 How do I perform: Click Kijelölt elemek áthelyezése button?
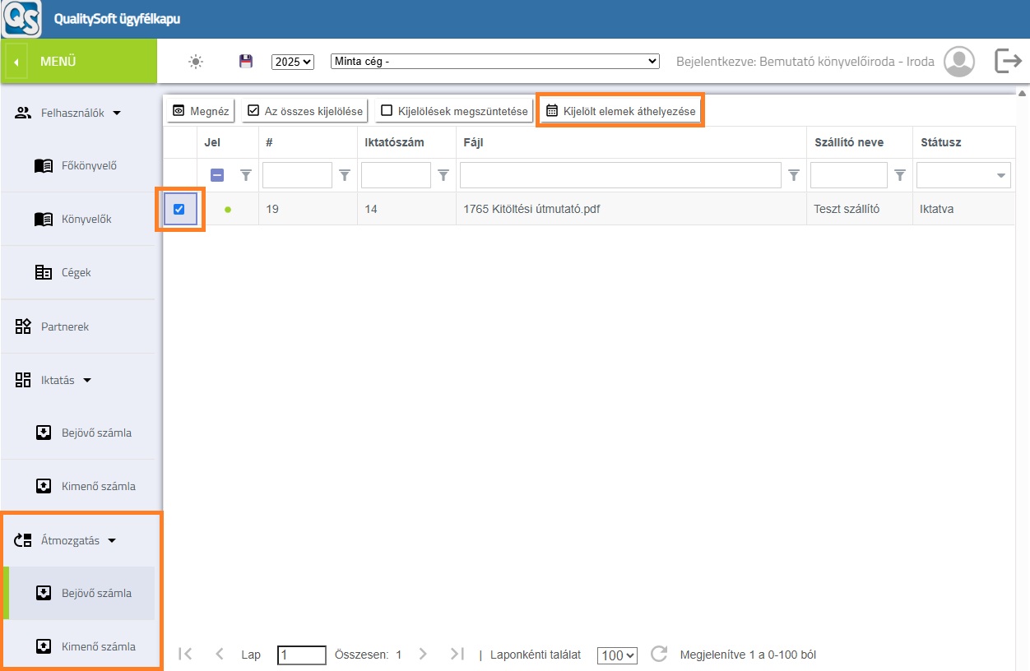point(620,111)
